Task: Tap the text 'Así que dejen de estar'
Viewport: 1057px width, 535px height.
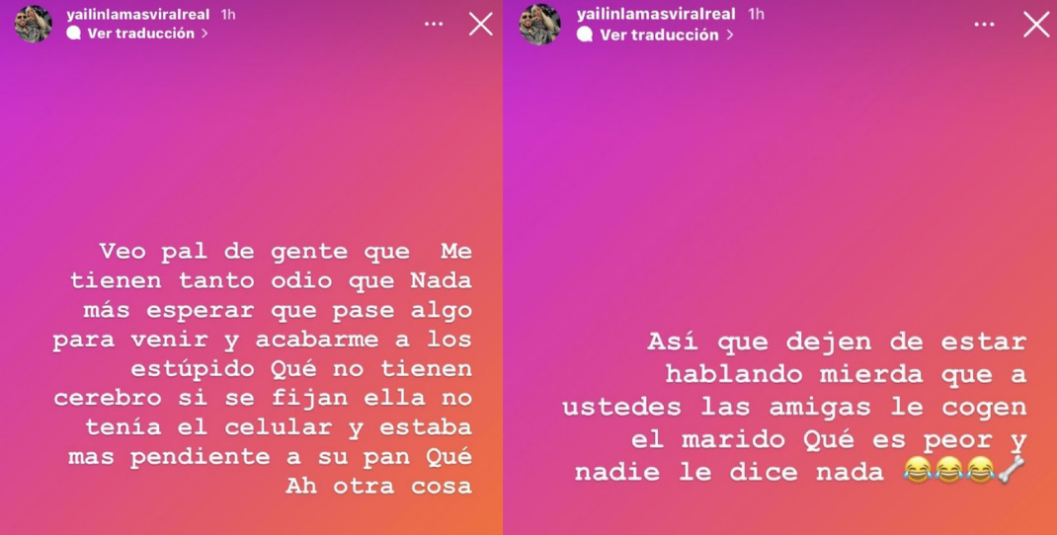Action: tap(837, 343)
